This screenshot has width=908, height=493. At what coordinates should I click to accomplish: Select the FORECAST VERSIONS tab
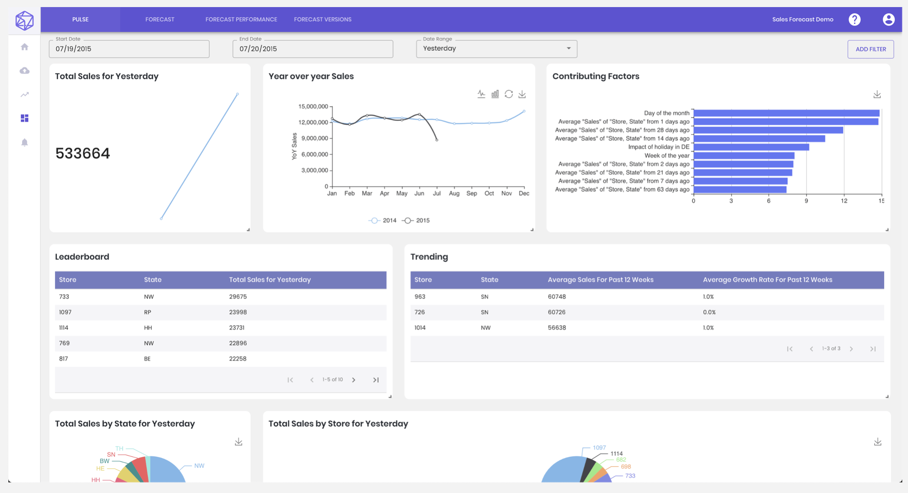323,19
